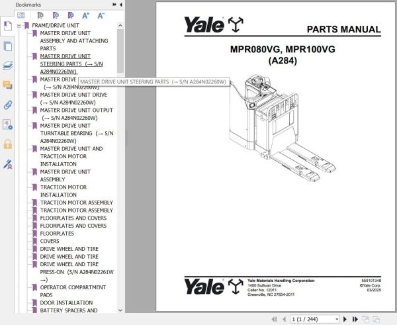Open the digital signatures panel icon
397x325 pixels.
coord(7,124)
